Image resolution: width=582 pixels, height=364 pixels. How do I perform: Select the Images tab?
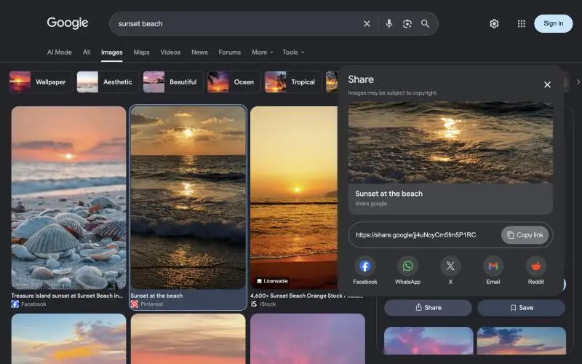pos(112,52)
